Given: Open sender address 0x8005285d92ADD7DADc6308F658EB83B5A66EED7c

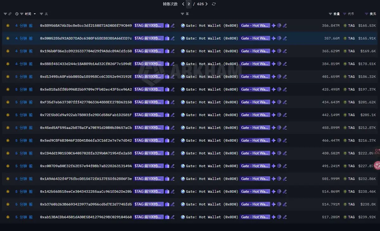Looking at the screenshot, I should click(86, 38).
